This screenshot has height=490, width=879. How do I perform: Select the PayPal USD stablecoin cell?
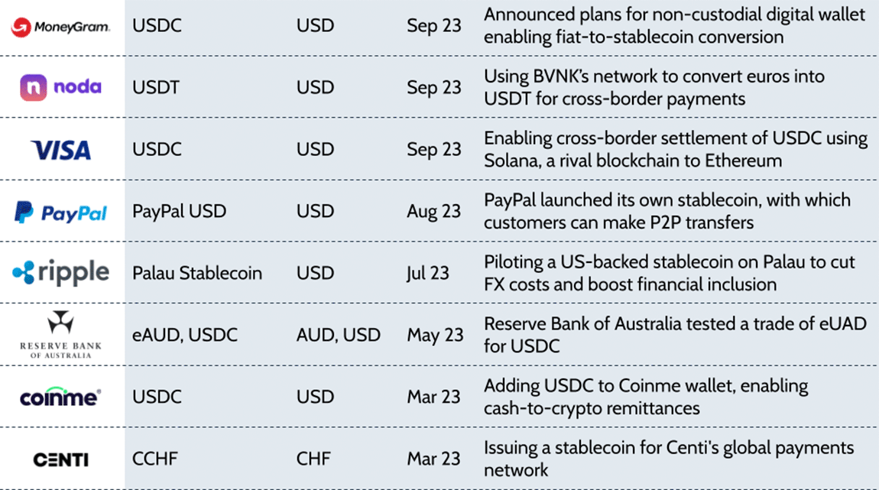[x=179, y=211]
